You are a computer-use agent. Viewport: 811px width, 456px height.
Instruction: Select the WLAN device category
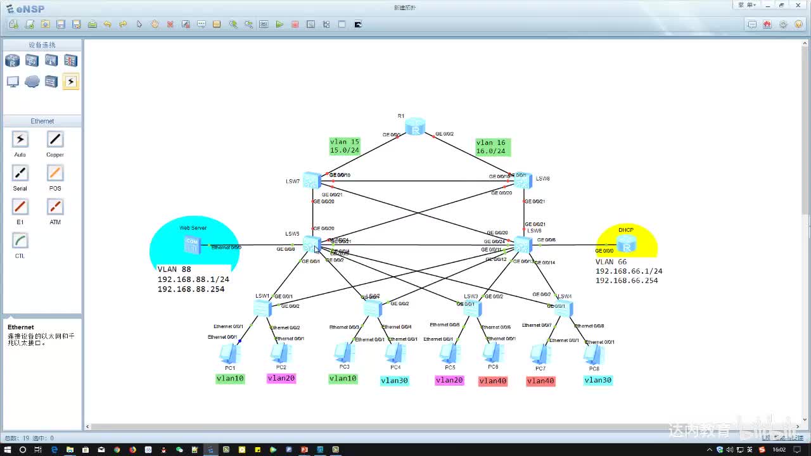51,61
